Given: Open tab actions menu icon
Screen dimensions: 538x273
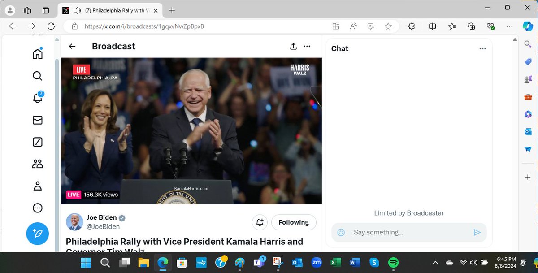Looking at the screenshot, I should coord(46,10).
